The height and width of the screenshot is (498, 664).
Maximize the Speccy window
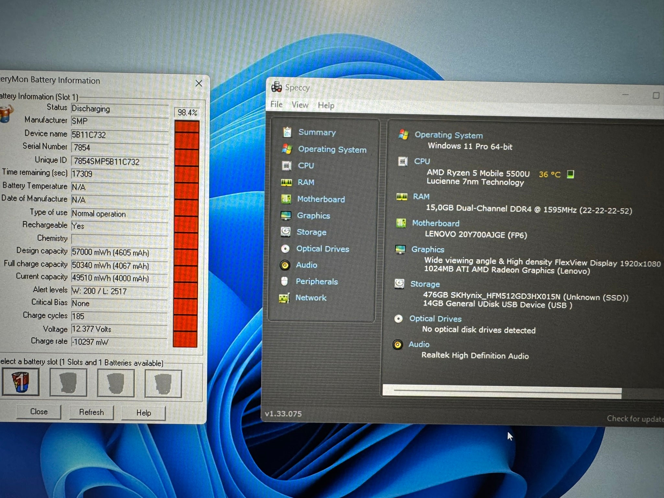tap(656, 96)
